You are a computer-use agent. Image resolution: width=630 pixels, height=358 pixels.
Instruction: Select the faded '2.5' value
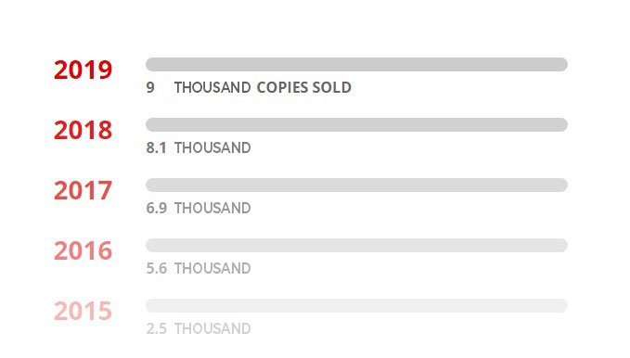(x=156, y=328)
